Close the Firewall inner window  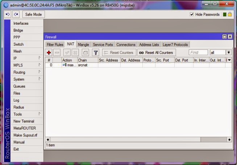(230, 37)
